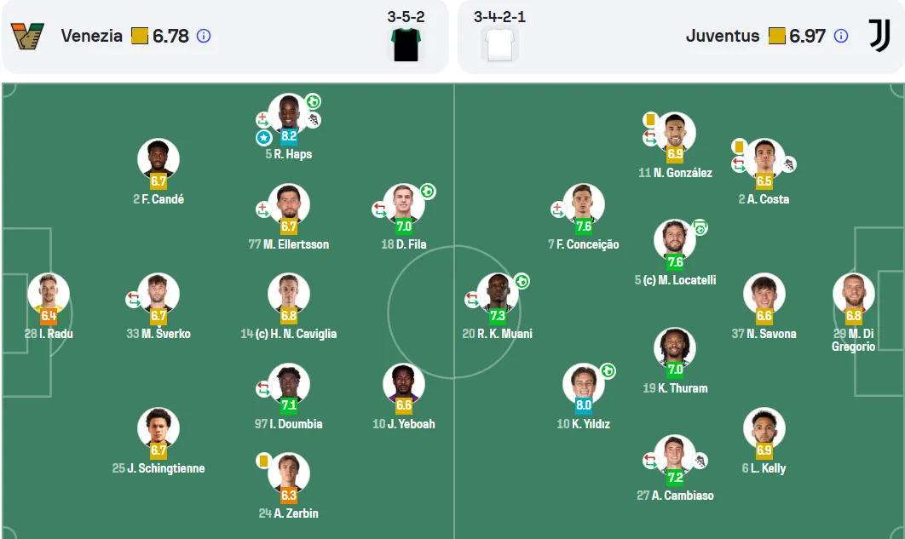Click the boot assist icon beside A. Cambiaso

[700, 461]
